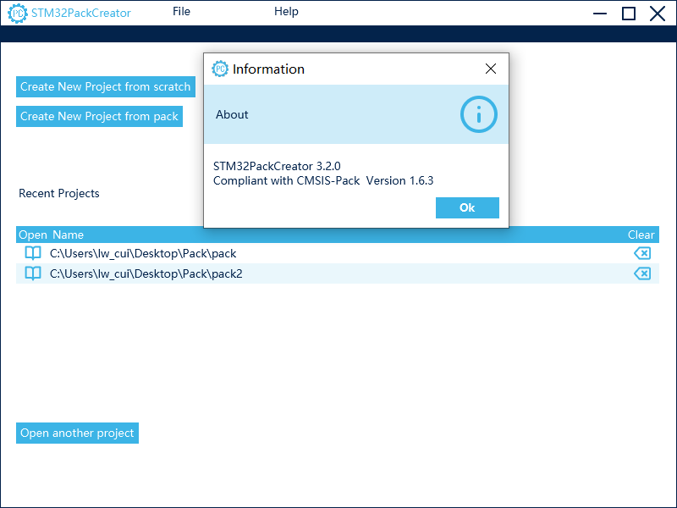The width and height of the screenshot is (677, 508).
Task: Open the File menu
Action: coord(181,12)
